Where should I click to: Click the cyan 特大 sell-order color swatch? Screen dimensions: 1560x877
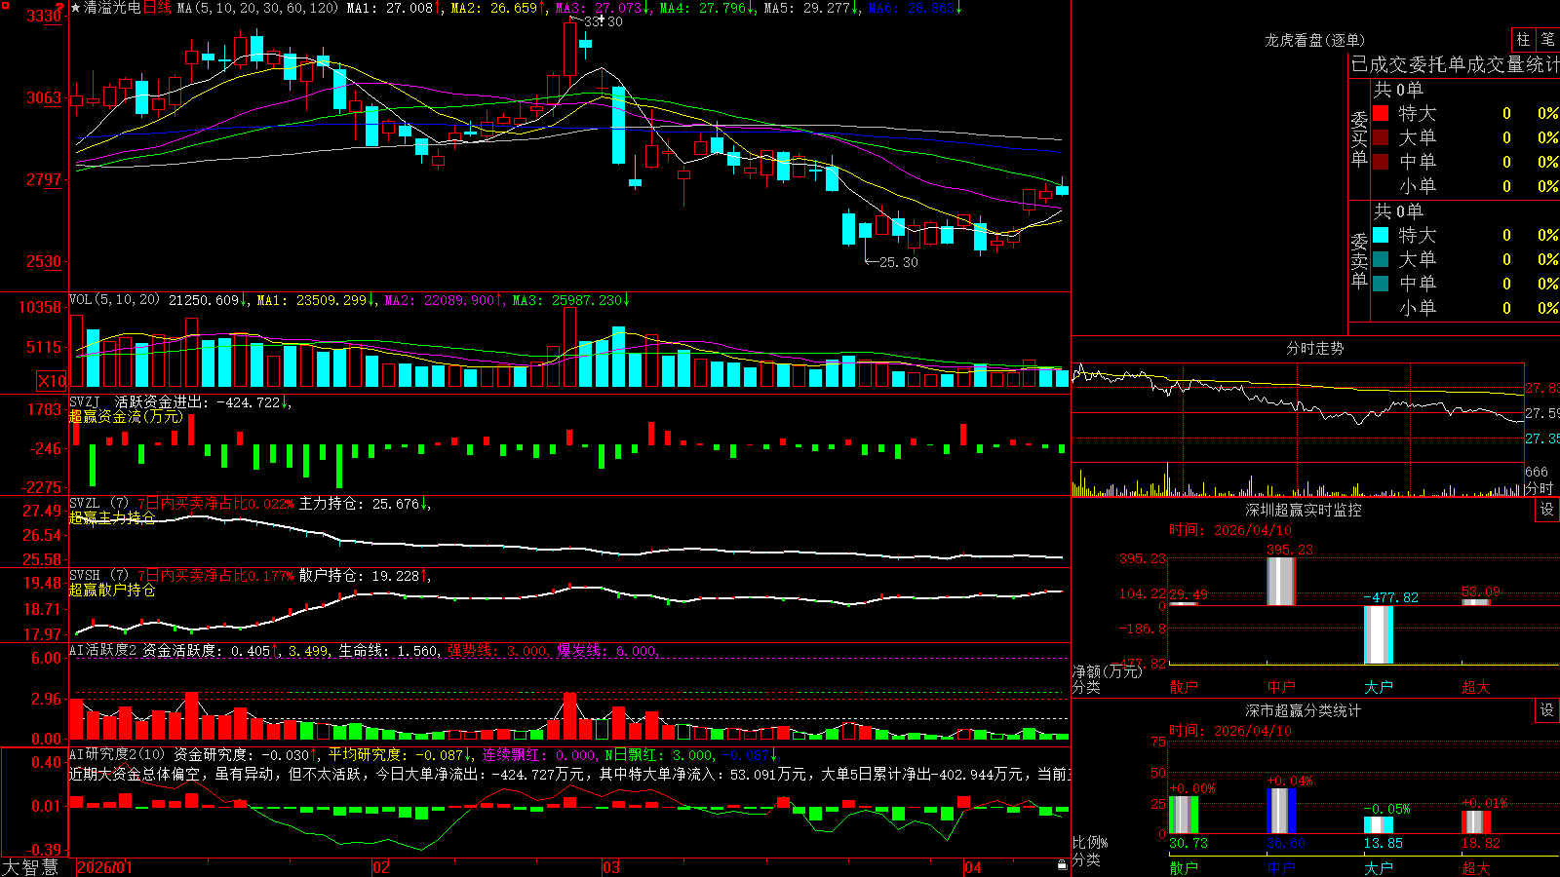(x=1381, y=235)
